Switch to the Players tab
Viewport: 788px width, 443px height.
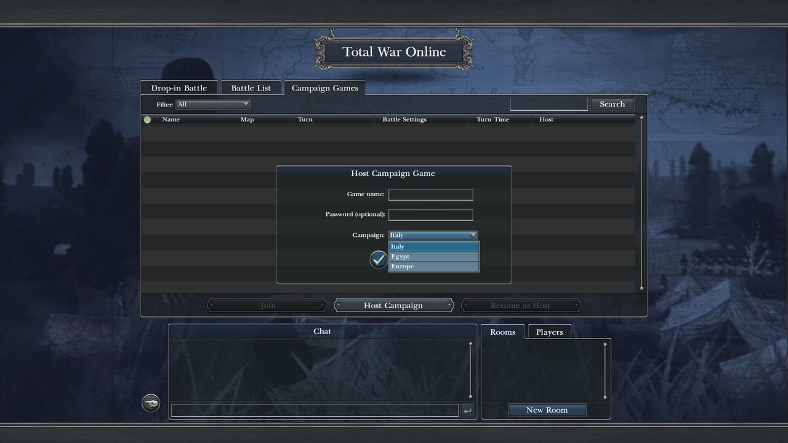coord(549,332)
